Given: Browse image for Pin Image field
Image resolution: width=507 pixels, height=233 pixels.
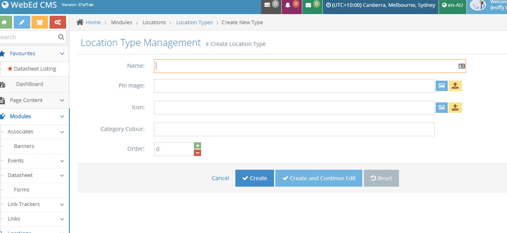Looking at the screenshot, I should point(441,85).
